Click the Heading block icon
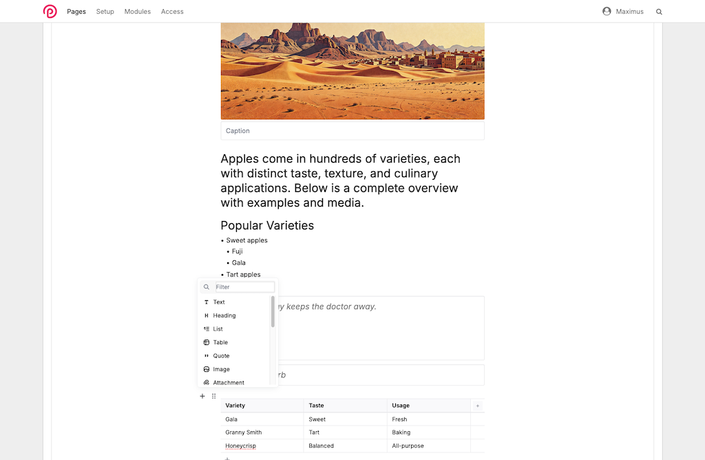705x460 pixels. click(x=207, y=315)
